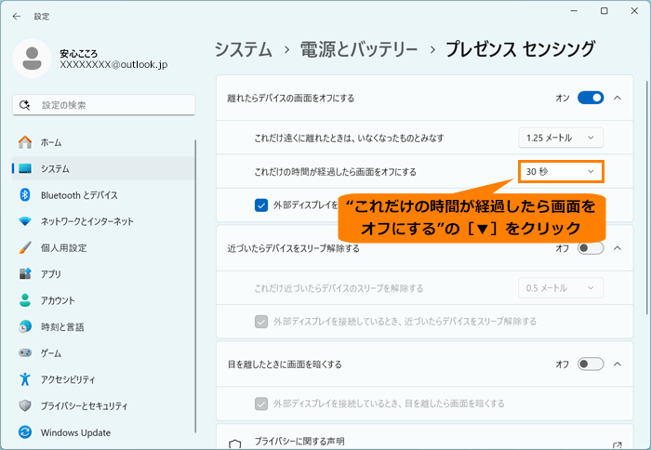Click the アクセシビリティ figure icon
The image size is (651, 450).
pyautogui.click(x=25, y=379)
